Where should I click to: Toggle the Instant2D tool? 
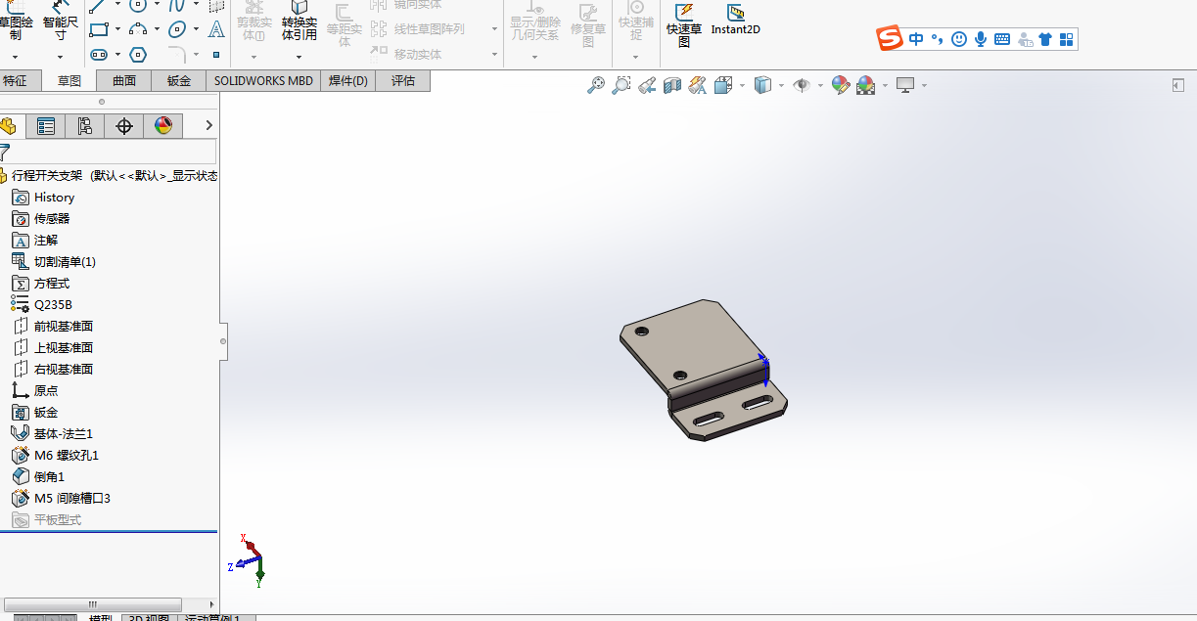pyautogui.click(x=735, y=20)
